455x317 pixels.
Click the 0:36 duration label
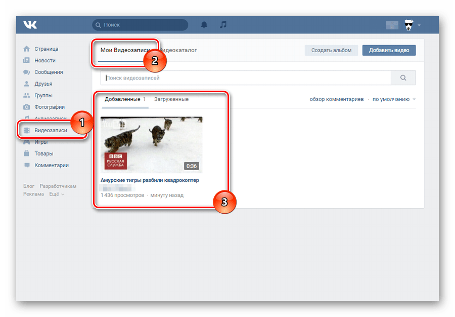[192, 166]
